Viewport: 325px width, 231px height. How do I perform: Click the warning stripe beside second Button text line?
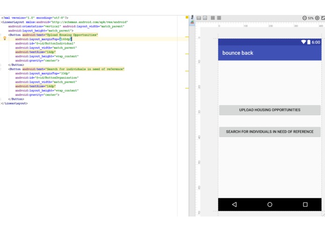pyautogui.click(x=187, y=71)
